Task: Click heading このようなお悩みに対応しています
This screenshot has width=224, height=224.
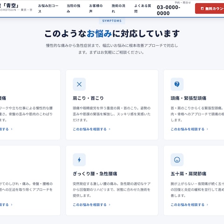Action: pyautogui.click(x=112, y=34)
